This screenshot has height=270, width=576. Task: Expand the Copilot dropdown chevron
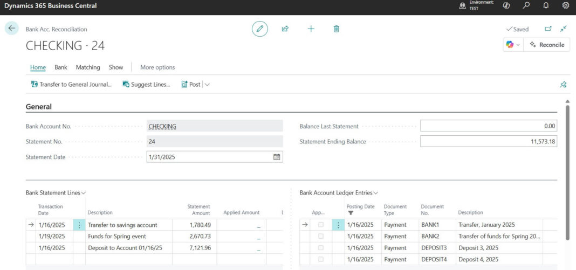[518, 45]
